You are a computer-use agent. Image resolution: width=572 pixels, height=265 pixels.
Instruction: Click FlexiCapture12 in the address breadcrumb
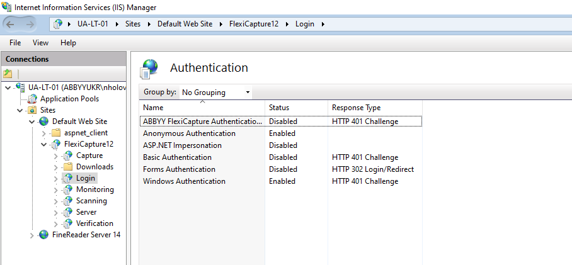point(253,24)
